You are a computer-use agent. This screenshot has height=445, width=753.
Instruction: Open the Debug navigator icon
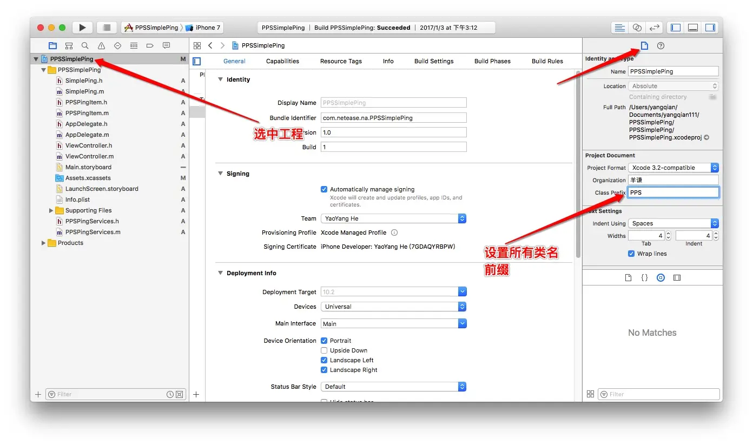point(134,45)
